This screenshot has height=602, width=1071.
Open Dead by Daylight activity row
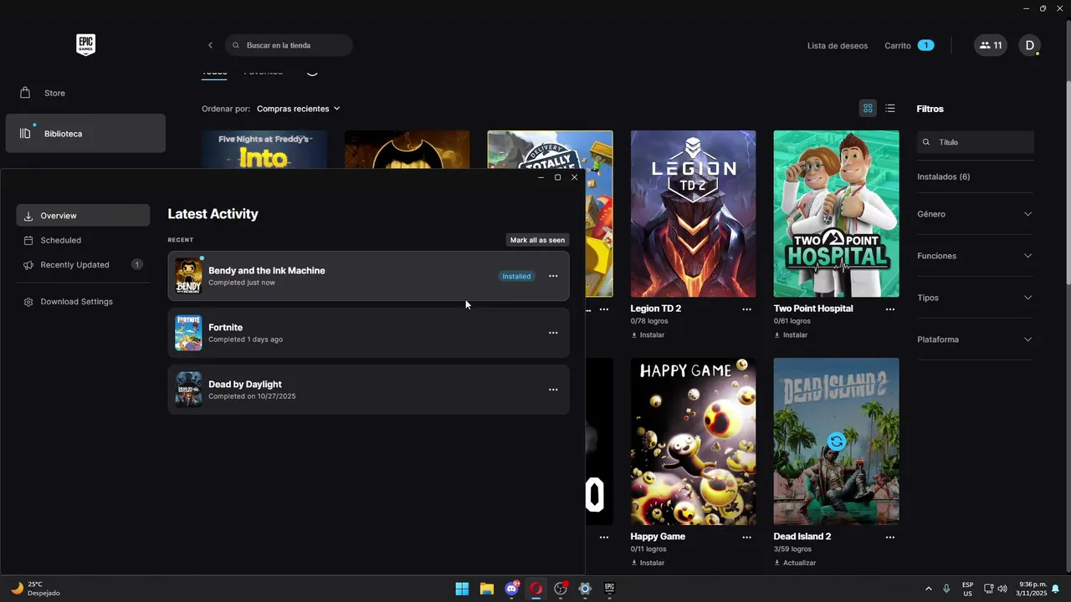[x=368, y=390]
